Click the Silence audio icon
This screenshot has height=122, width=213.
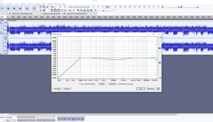[x=65, y=10]
